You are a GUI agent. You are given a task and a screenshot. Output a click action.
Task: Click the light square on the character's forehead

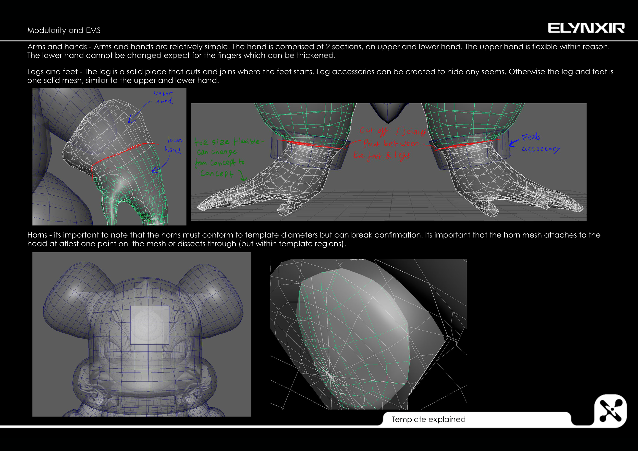click(x=150, y=325)
